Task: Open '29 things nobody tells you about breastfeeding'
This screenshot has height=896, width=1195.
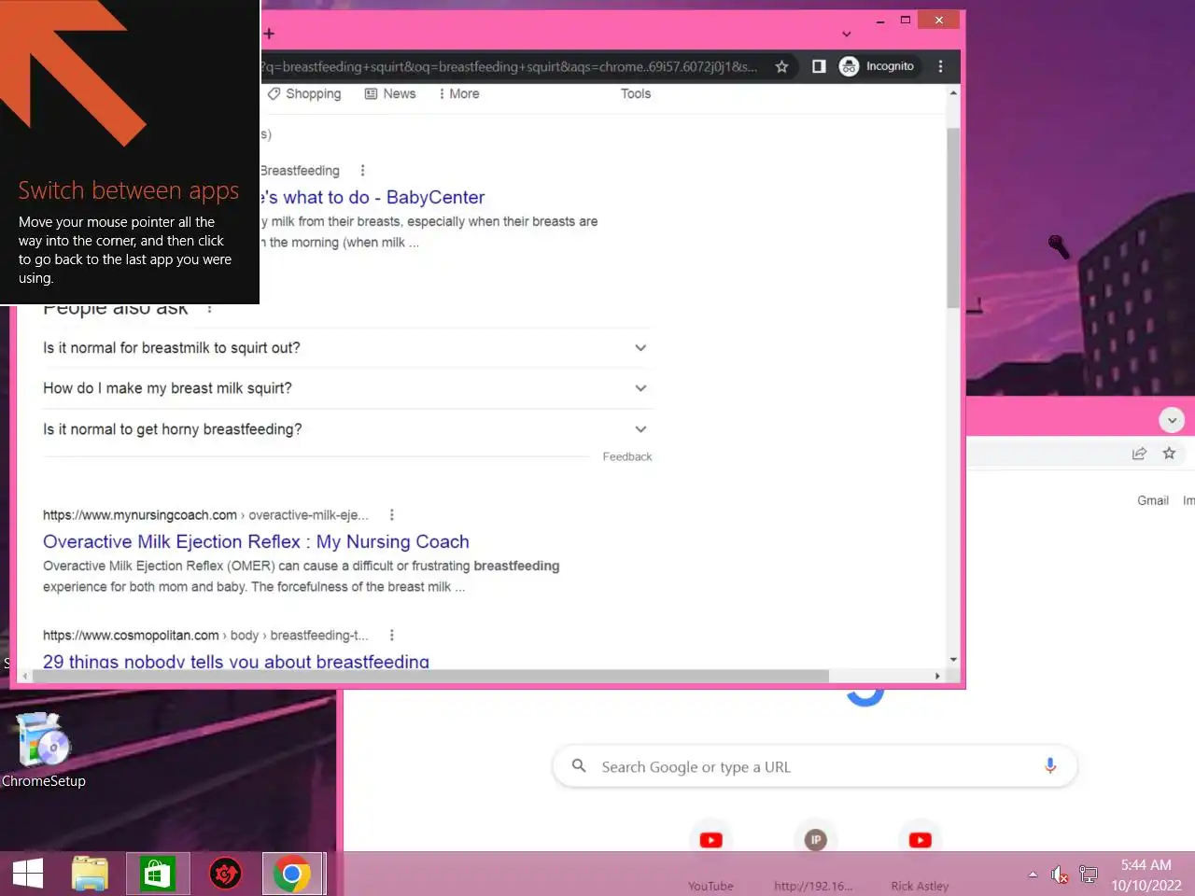Action: point(236,661)
